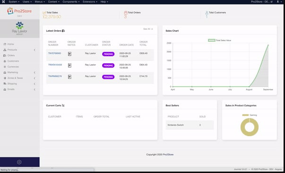The image size is (285, 173).
Task: Click the settings gear at sidebar bottom
Action: pyautogui.click(x=19, y=162)
